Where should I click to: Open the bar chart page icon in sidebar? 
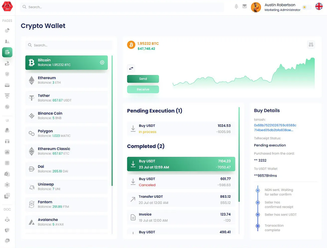[7, 41]
